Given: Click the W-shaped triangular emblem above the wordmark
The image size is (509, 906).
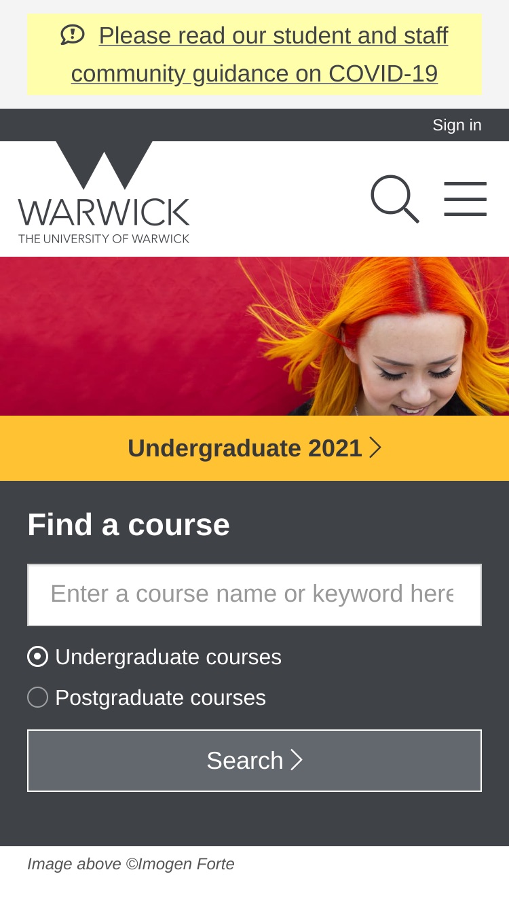Looking at the screenshot, I should 104,165.
